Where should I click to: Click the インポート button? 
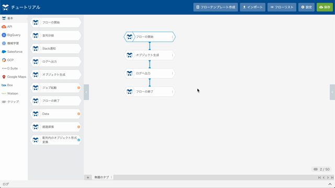(252, 7)
